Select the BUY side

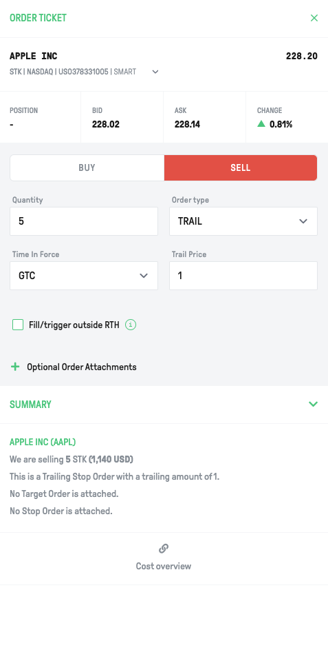[x=87, y=167]
